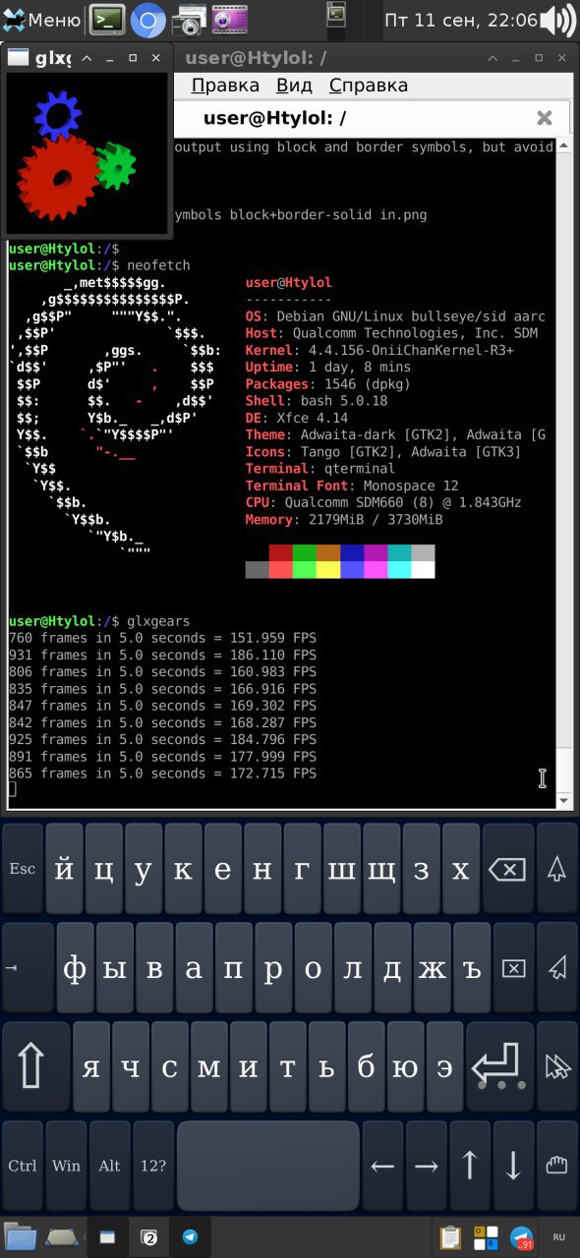Tap the я key on keyboard
Screen dimensions: 580x1258
tap(90, 1066)
